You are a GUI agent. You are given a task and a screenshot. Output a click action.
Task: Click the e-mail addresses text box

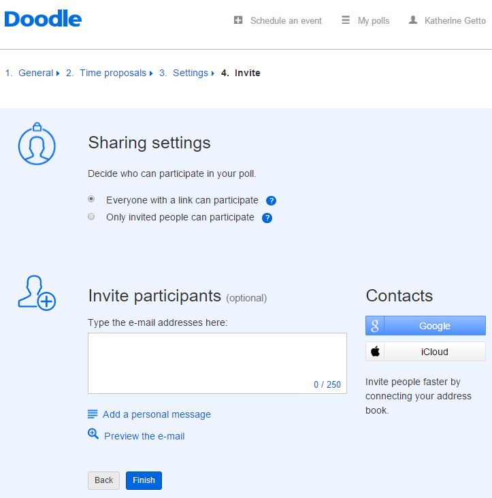[217, 363]
